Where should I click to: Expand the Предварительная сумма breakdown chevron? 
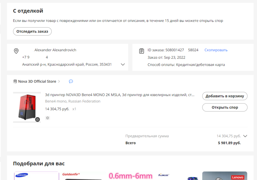245,136
